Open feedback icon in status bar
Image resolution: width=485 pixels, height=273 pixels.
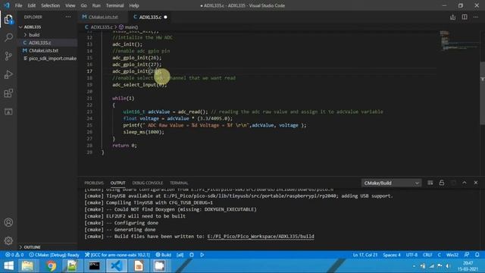pyautogui.click(x=467, y=255)
